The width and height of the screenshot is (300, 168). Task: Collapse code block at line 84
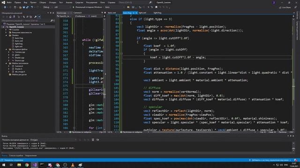[121, 23]
